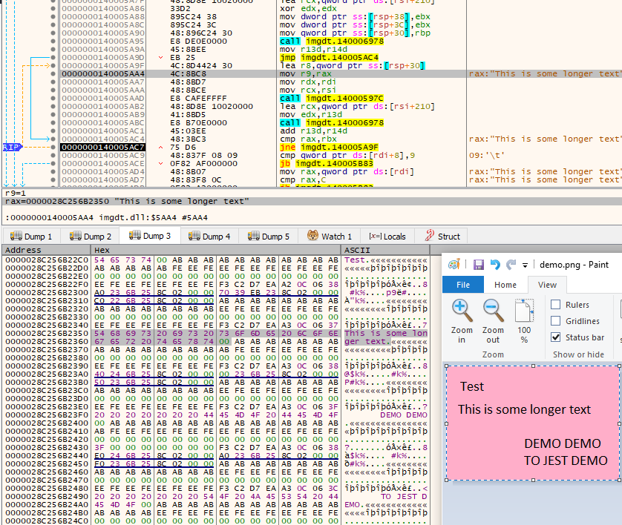Select the call imgdt.14000597C instruction

[x=332, y=99]
